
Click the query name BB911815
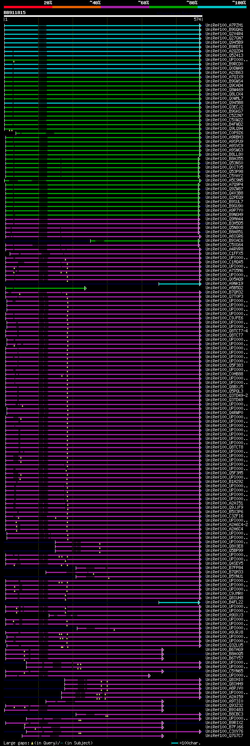15,13
